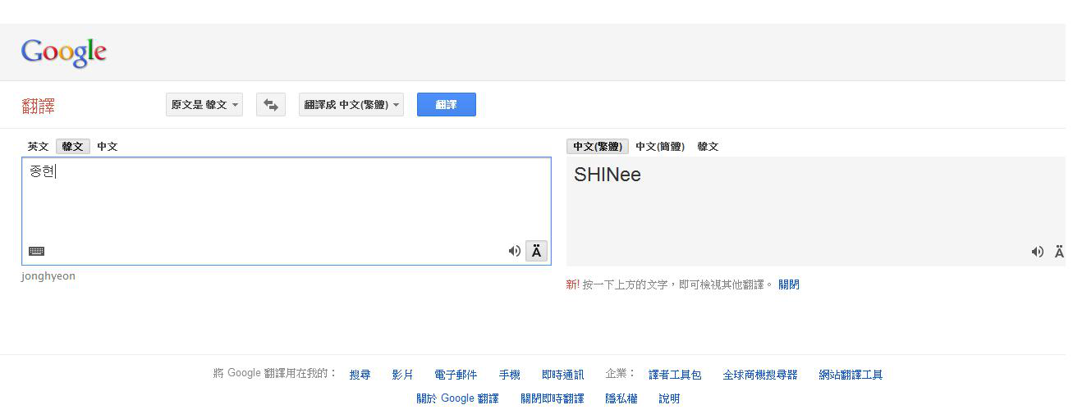Click the 關閉 link beside the tip

[x=788, y=284]
